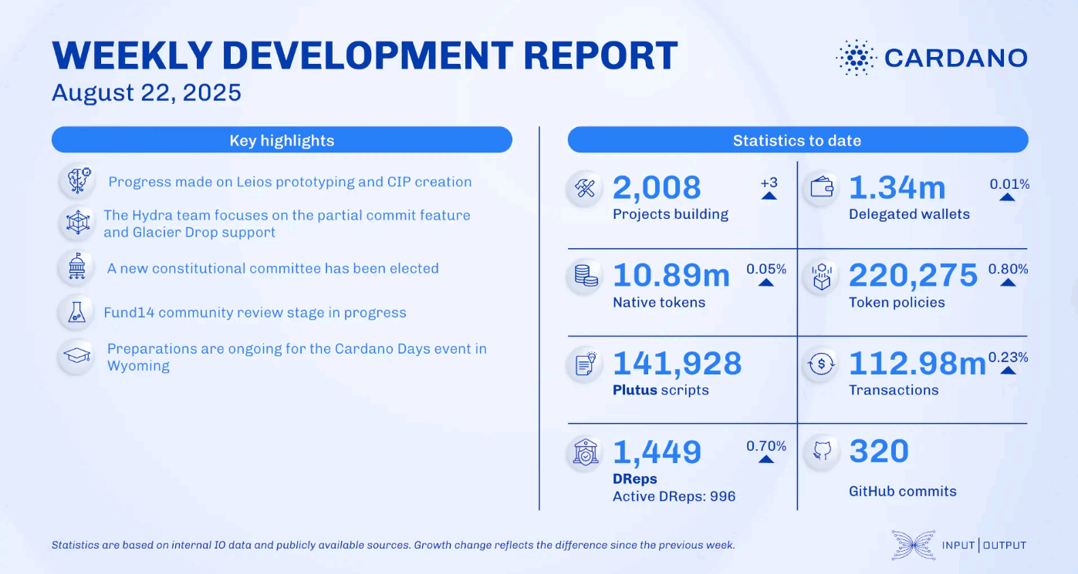This screenshot has height=574, width=1078.
Task: Click the CARDANO wordmark text
Action: click(x=956, y=58)
